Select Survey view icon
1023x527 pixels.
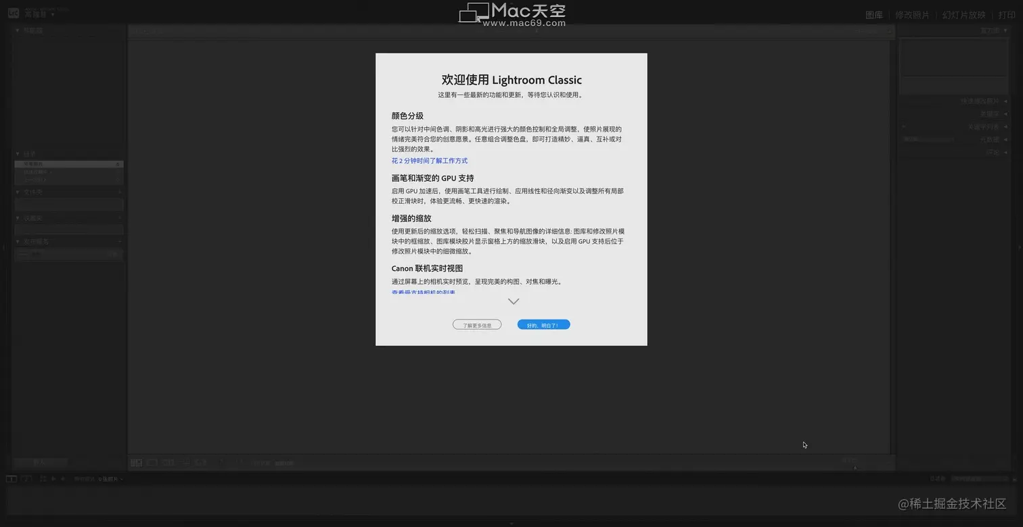point(185,463)
